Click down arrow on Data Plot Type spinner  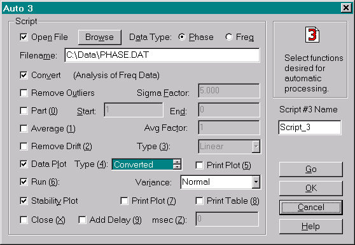click(177, 167)
